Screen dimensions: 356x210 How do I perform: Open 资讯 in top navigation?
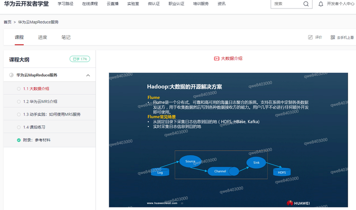pyautogui.click(x=222, y=3)
